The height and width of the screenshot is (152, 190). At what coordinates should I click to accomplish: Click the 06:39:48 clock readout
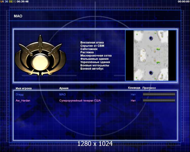coord(23,2)
